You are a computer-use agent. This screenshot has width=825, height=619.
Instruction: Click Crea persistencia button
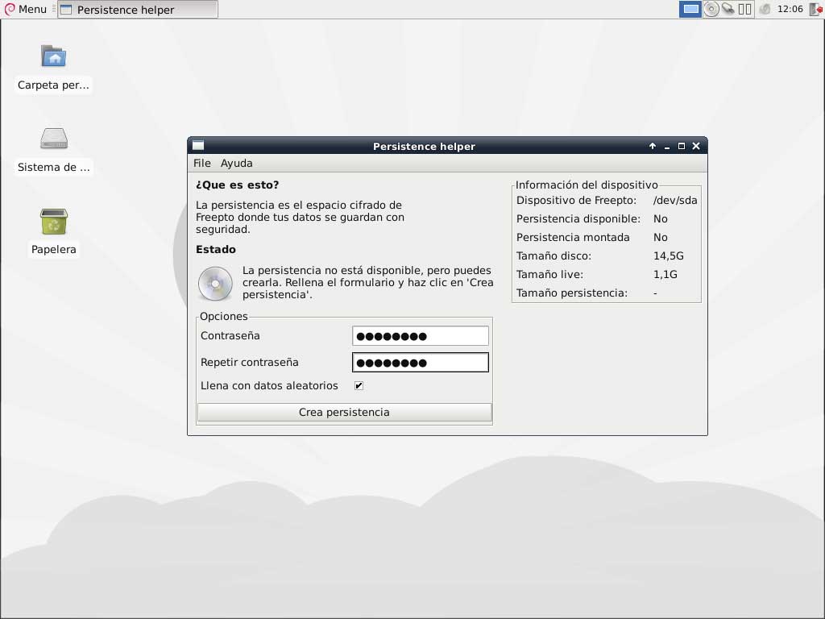click(345, 412)
